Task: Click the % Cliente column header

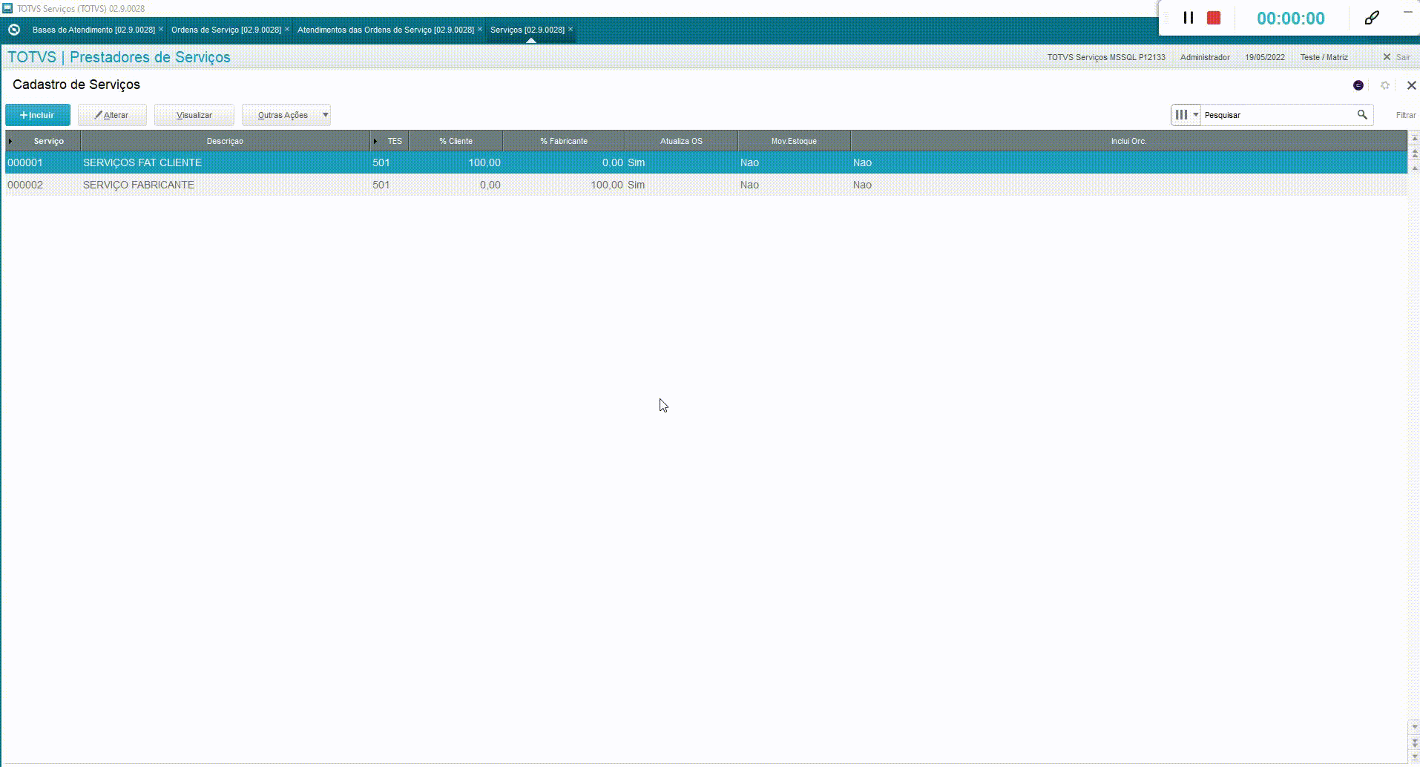Action: [x=456, y=141]
